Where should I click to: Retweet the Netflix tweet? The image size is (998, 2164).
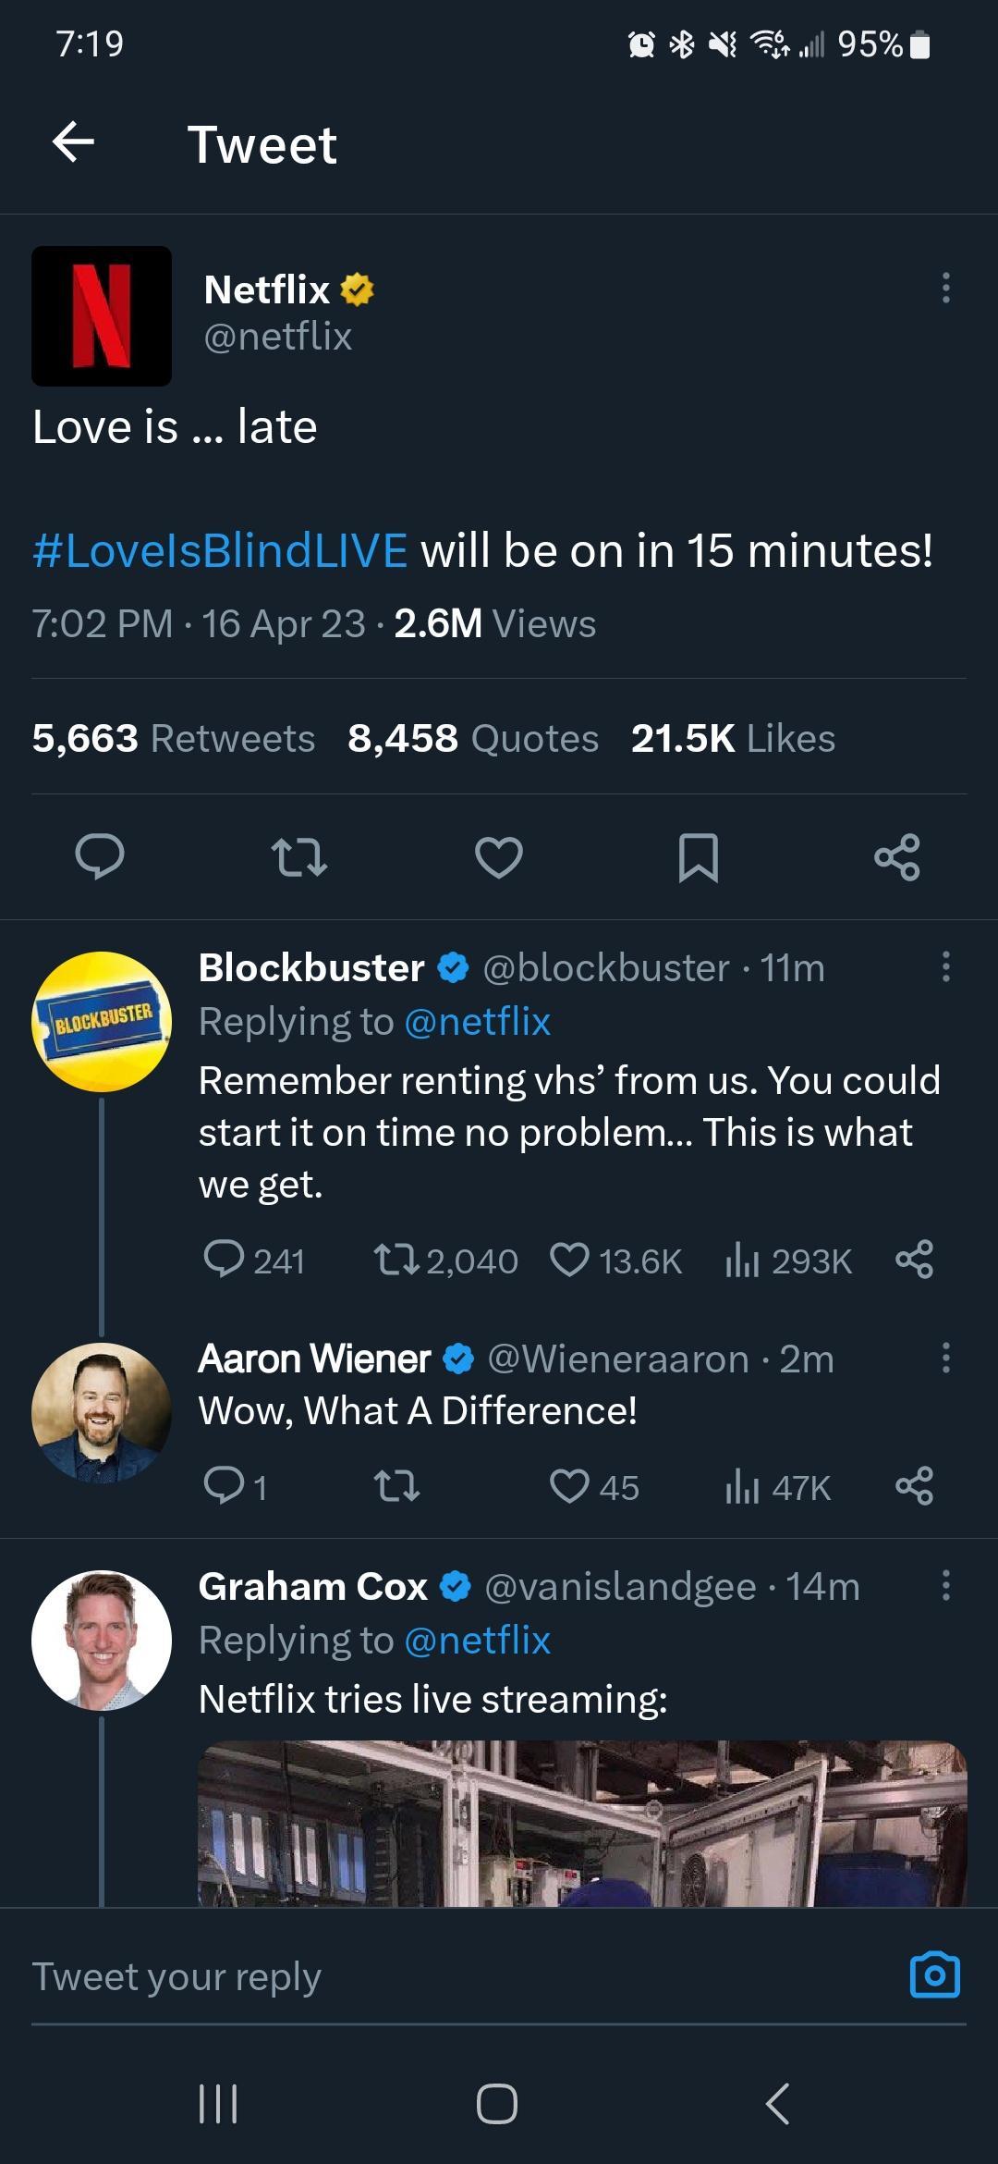click(299, 856)
